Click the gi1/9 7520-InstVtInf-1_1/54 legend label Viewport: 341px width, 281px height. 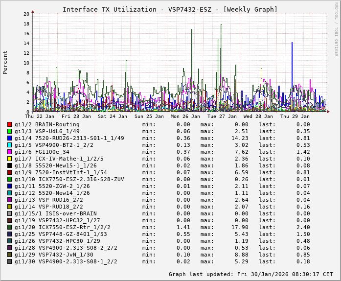point(61,172)
